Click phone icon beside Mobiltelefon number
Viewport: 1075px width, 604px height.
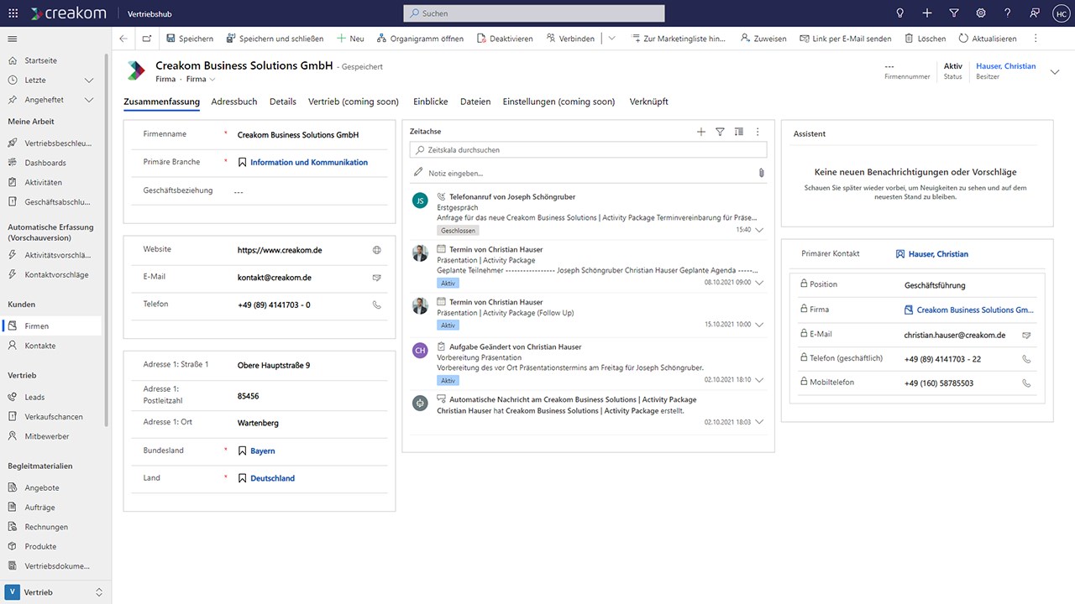1025,383
